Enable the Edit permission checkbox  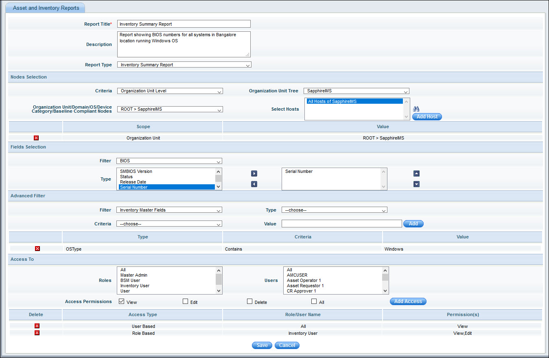(185, 301)
